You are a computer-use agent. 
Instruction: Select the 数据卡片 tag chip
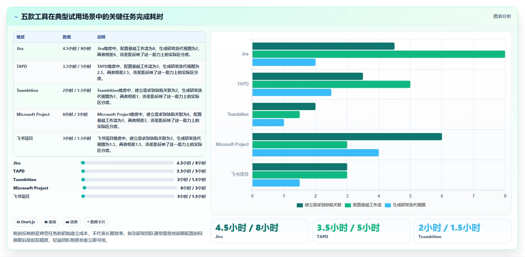[x=96, y=222]
